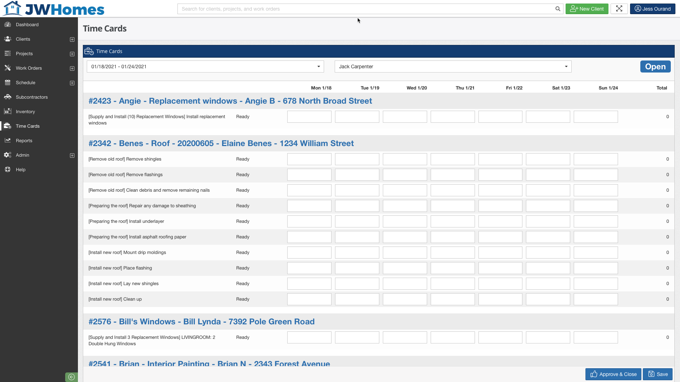The height and width of the screenshot is (382, 680).
Task: Open the Jack Carpenter employee dropdown
Action: coord(453,66)
